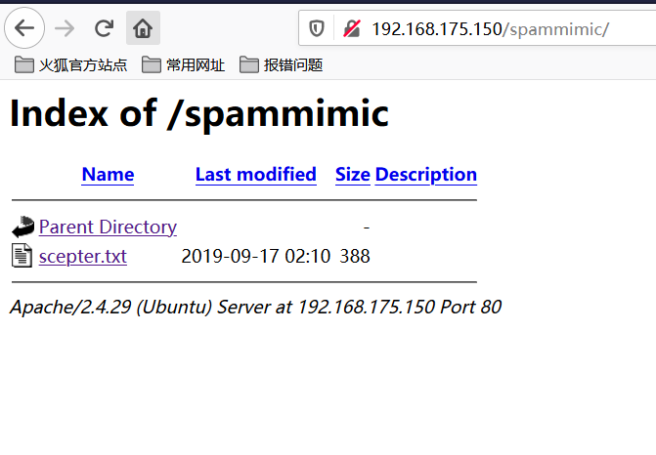Click the Apache server footer text
This screenshot has height=455, width=656.
coord(255,308)
